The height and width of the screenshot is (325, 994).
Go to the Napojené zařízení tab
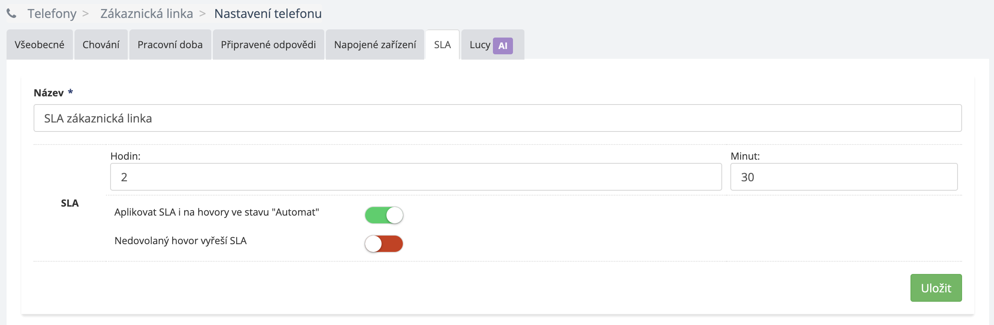[375, 45]
